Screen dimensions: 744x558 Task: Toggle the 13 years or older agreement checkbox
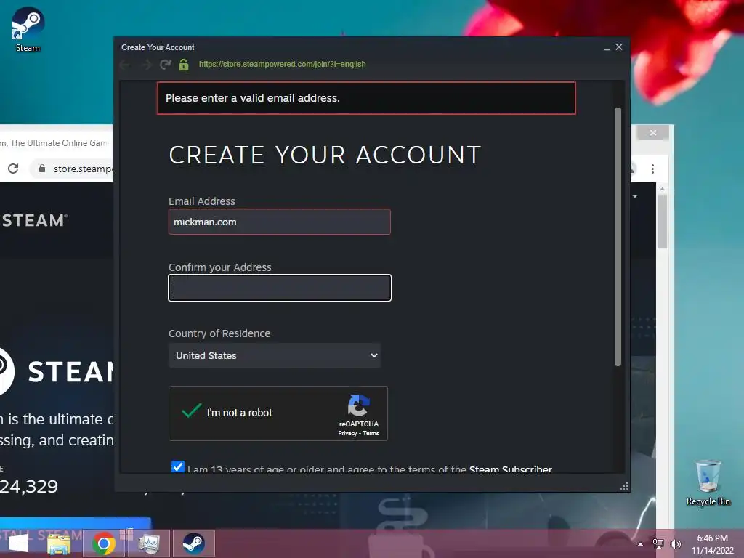(x=178, y=466)
